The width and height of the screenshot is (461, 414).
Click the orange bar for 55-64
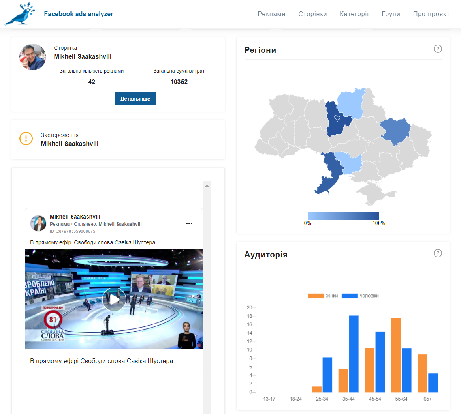click(x=396, y=355)
